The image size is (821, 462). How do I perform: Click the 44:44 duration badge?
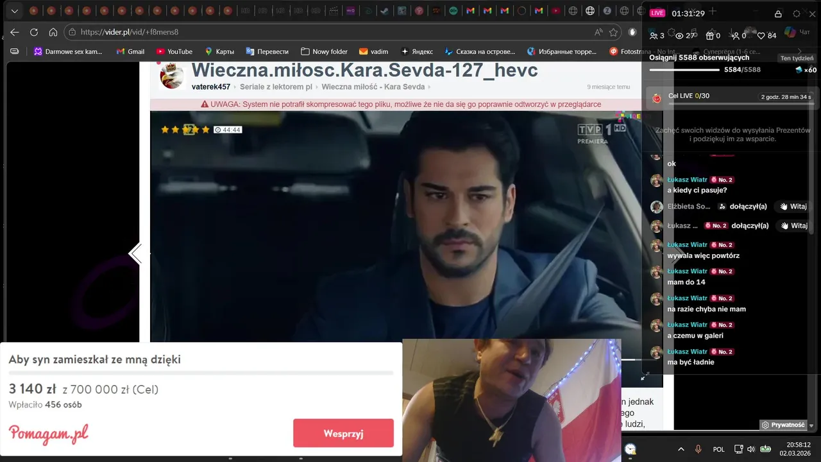pyautogui.click(x=228, y=130)
